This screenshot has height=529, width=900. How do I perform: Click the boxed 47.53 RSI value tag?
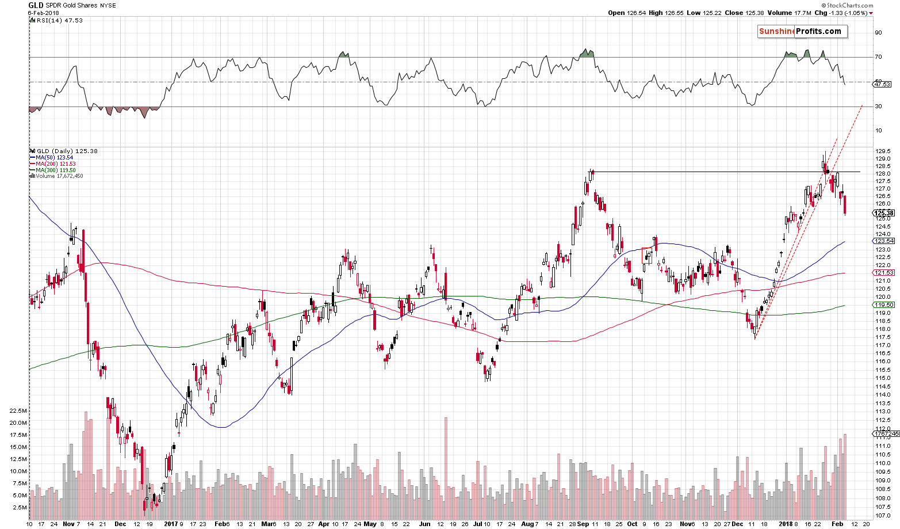click(882, 85)
